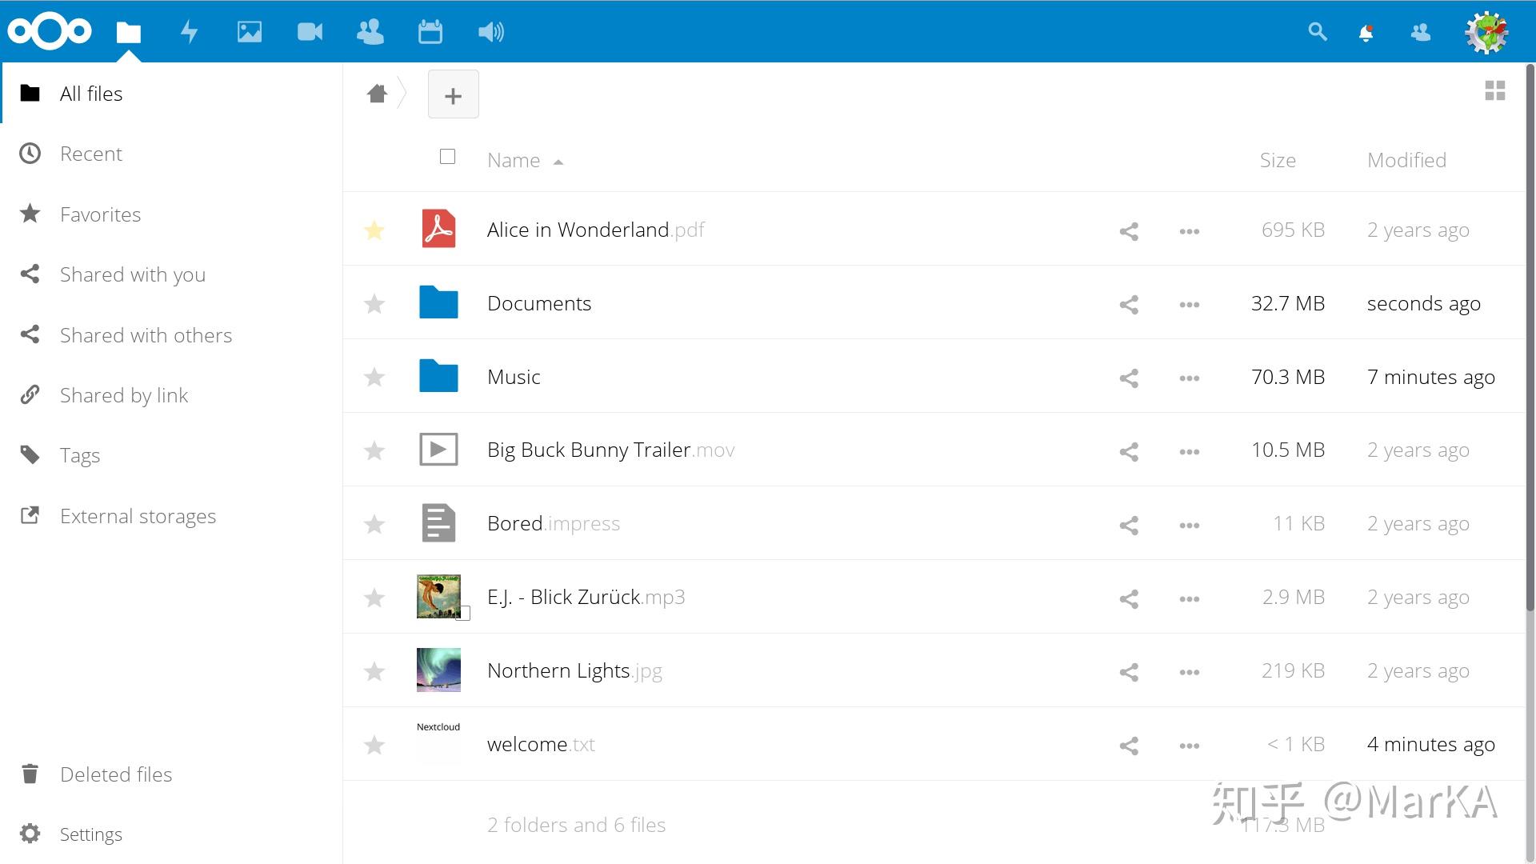Share the welcome.txt file
The height and width of the screenshot is (864, 1536).
tap(1129, 746)
